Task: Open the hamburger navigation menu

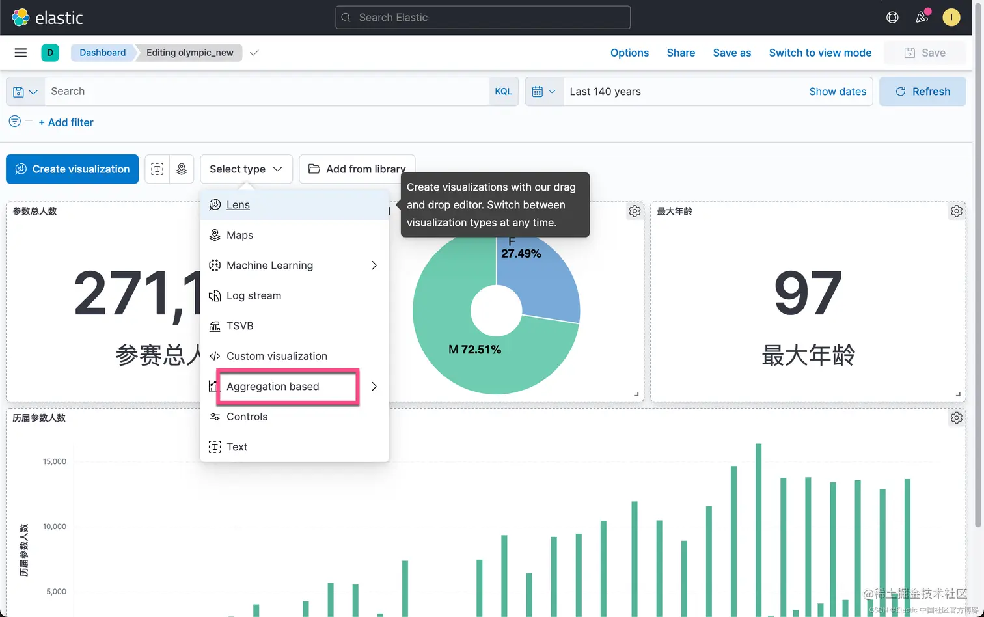Action: tap(21, 53)
